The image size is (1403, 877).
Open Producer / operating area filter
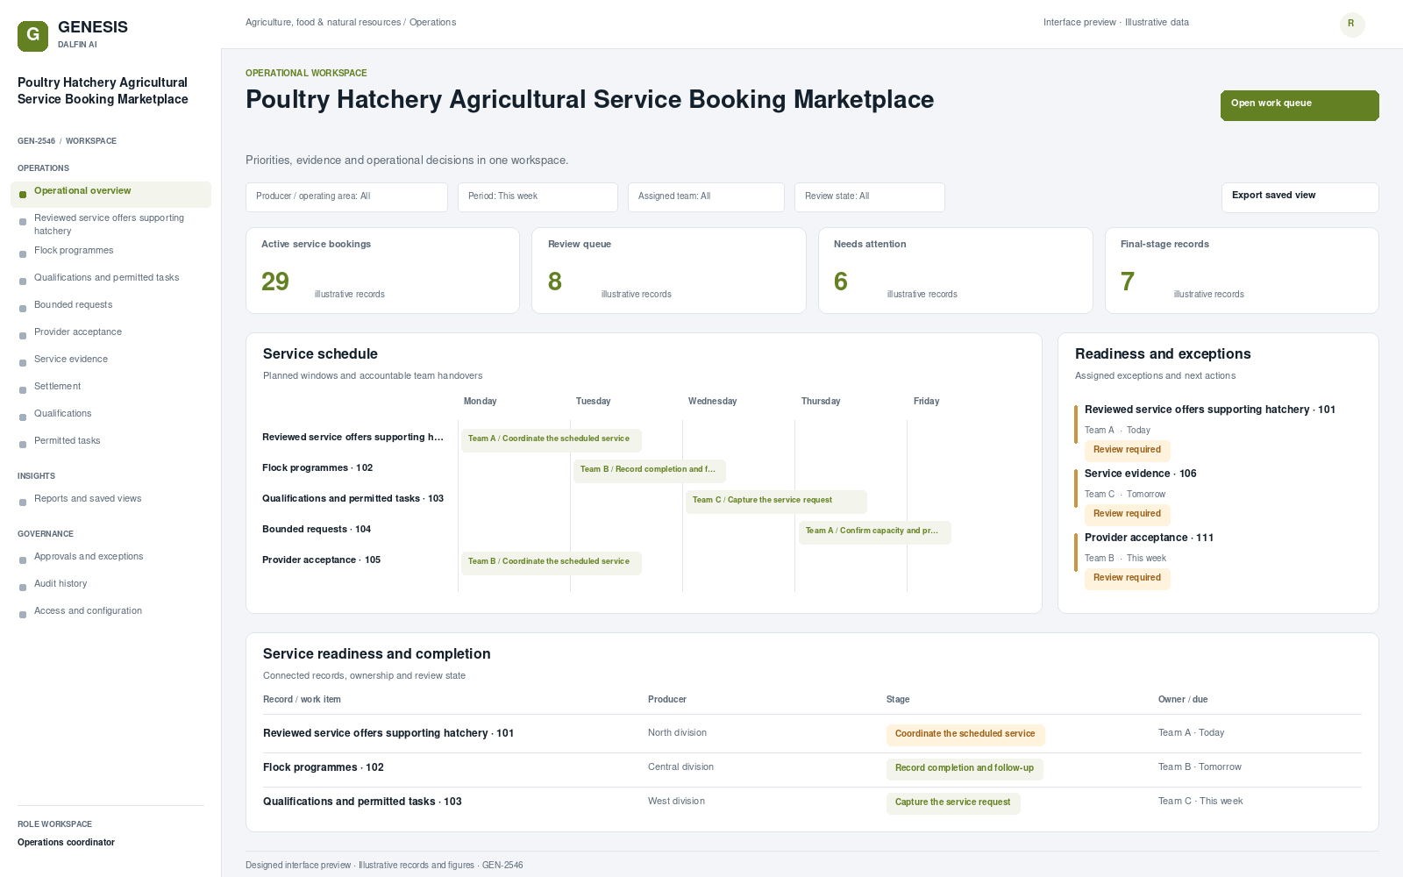pos(346,197)
